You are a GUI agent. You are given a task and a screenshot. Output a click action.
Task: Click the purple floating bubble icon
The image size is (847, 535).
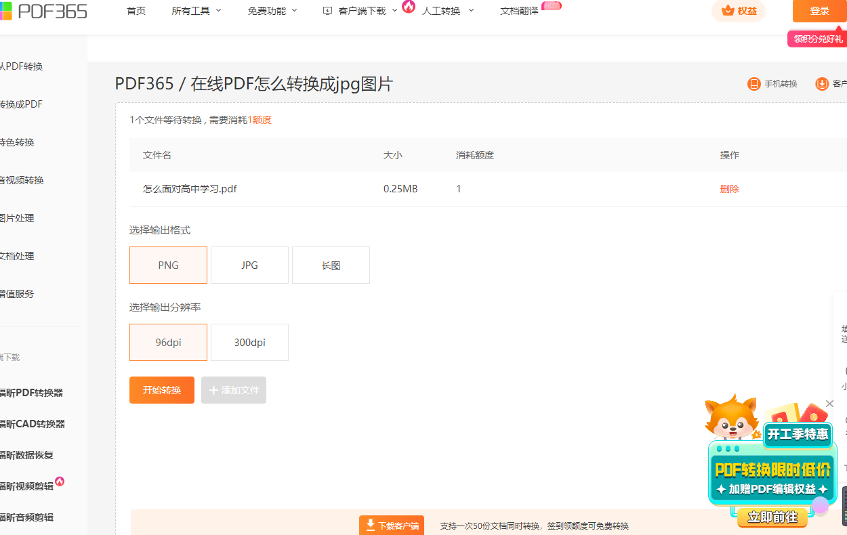[821, 505]
